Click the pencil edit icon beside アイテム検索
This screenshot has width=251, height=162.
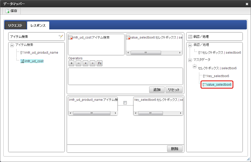tap(61, 36)
